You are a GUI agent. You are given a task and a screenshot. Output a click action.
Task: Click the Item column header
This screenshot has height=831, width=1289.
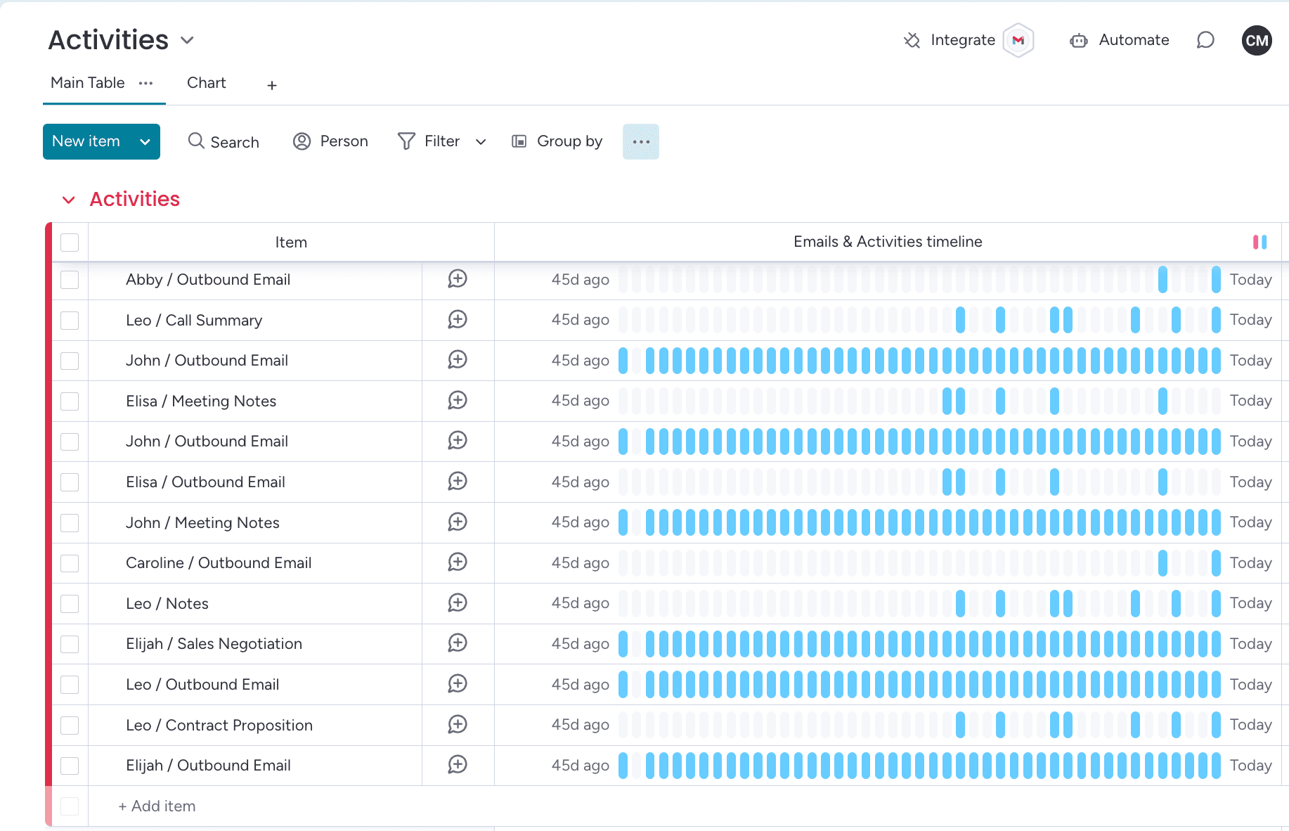point(291,243)
